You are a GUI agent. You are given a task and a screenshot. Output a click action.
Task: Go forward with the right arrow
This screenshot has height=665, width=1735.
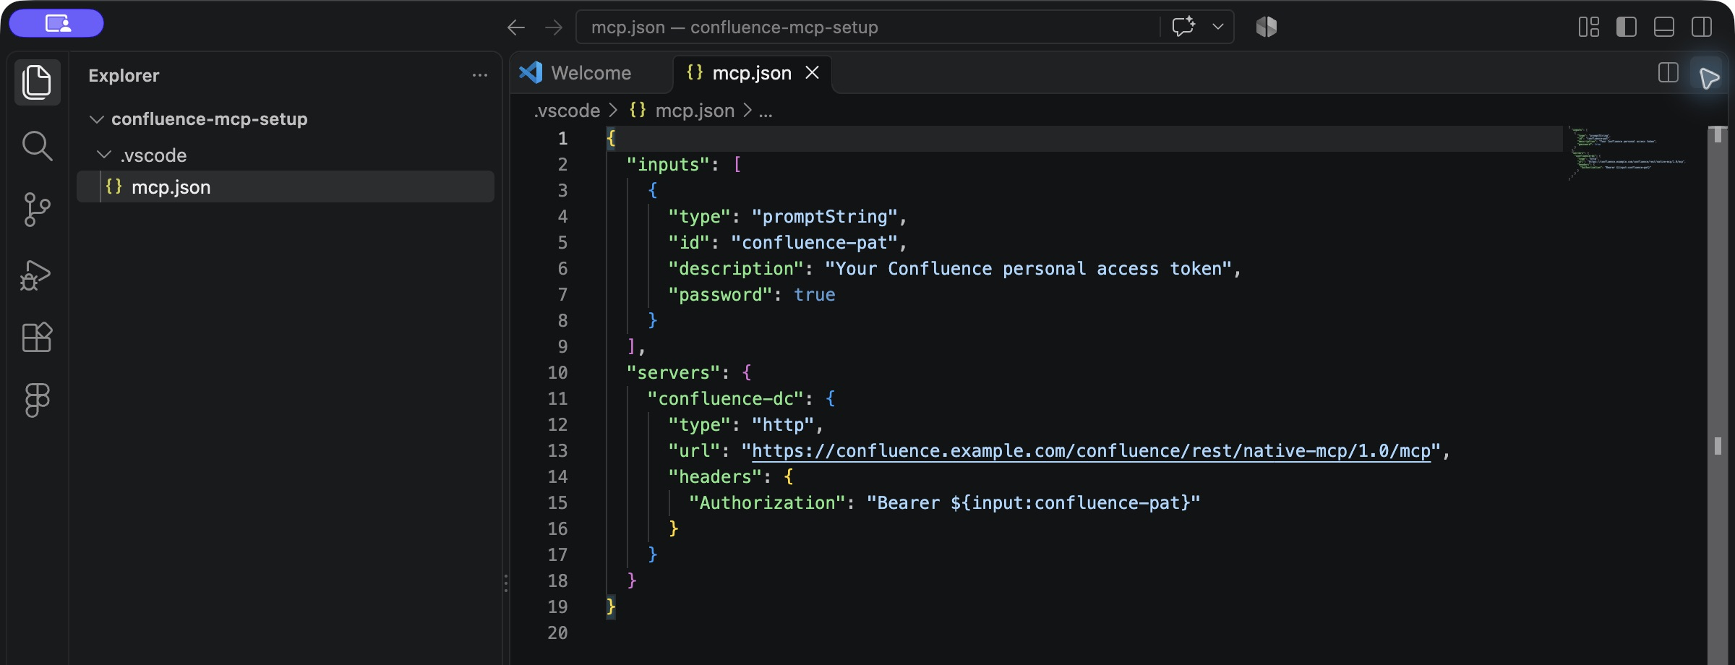click(x=554, y=27)
